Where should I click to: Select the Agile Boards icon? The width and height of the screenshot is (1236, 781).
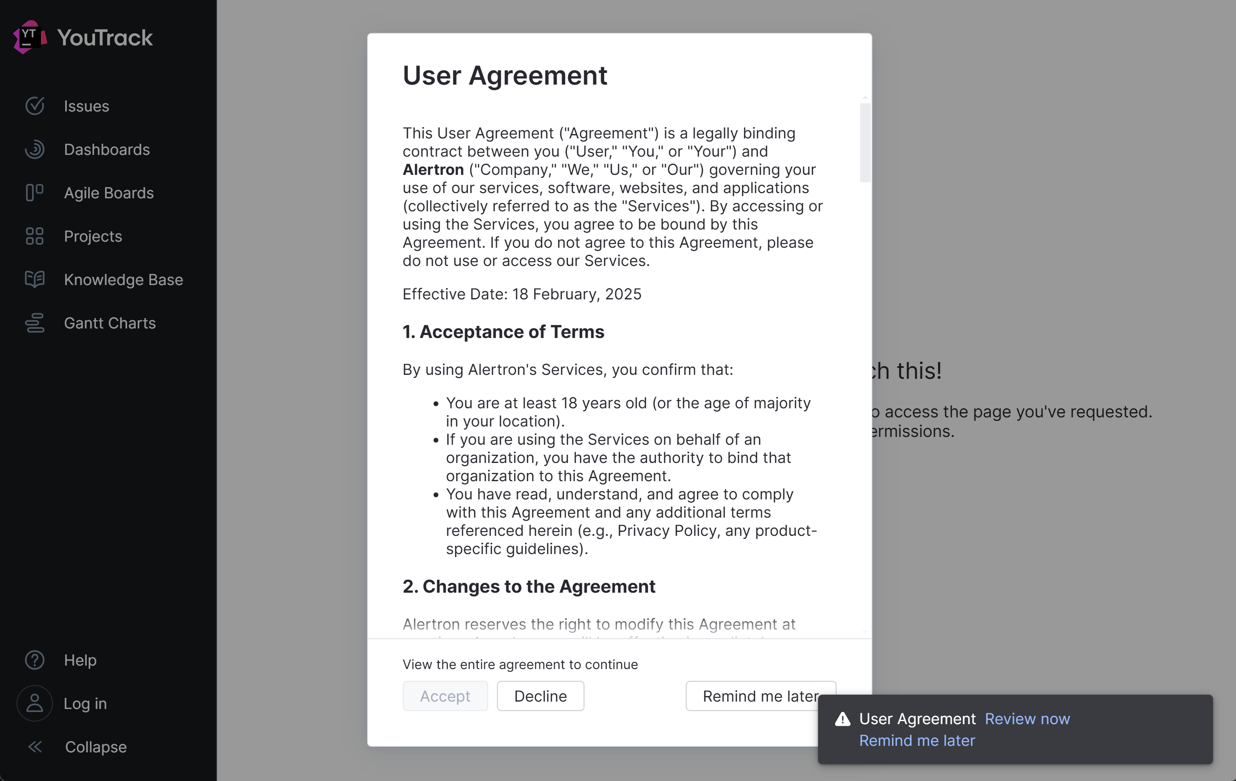click(x=34, y=193)
